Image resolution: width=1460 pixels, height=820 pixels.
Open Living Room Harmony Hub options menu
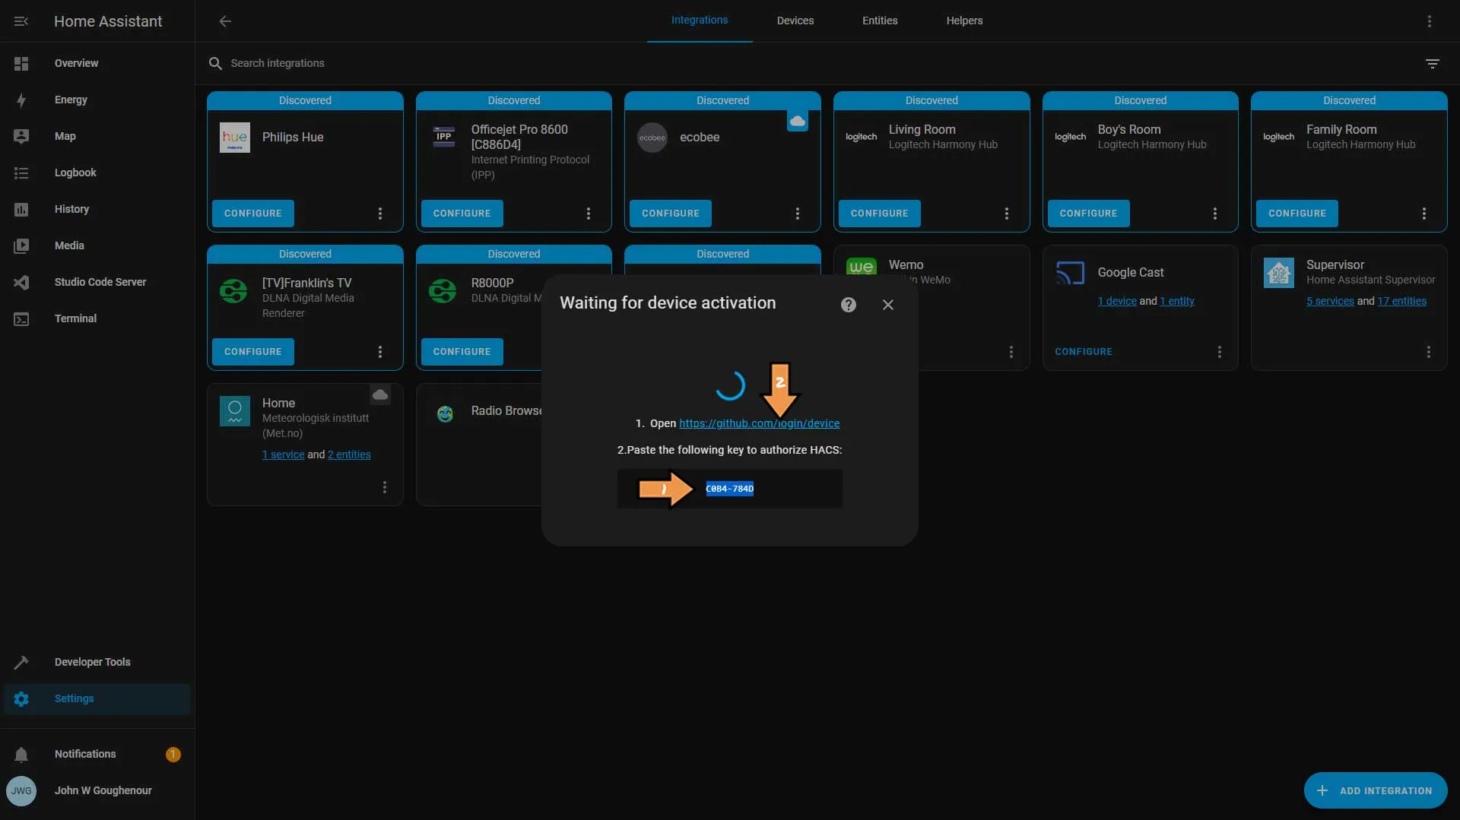click(1007, 214)
